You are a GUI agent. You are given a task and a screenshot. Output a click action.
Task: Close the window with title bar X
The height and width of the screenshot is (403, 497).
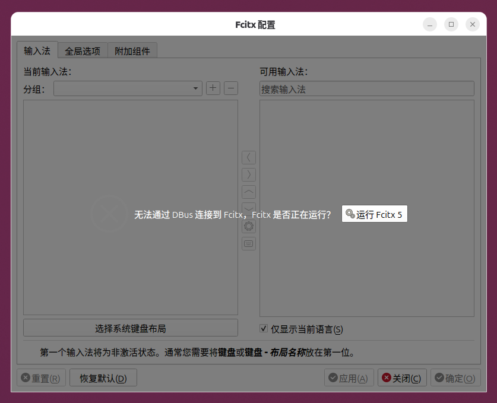(473, 24)
